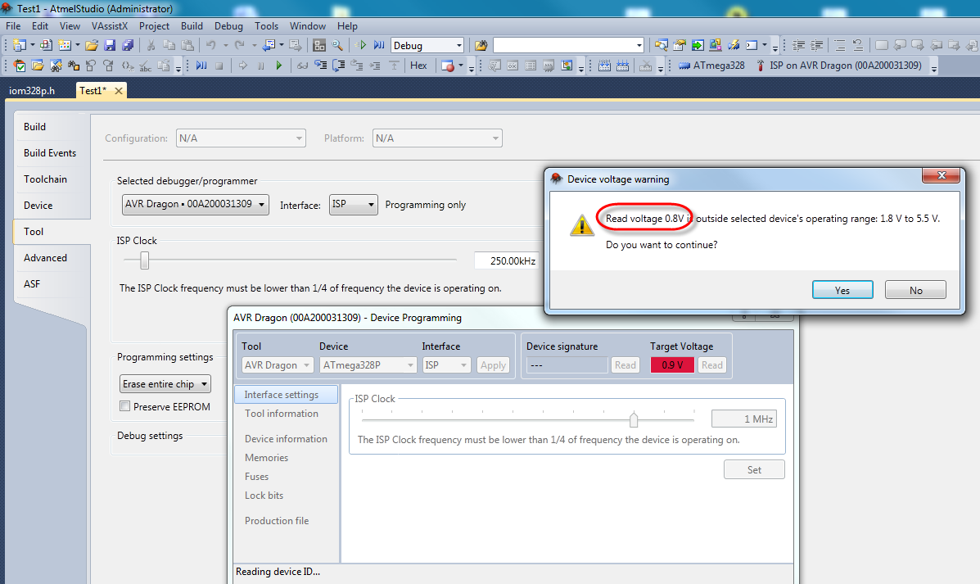This screenshot has width=980, height=584.
Task: Click Read next to Target Voltage
Action: point(712,365)
